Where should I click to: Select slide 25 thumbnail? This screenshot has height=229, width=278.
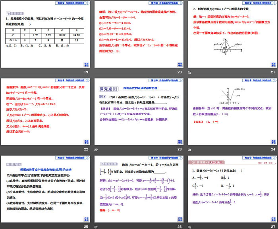click(x=45, y=189)
